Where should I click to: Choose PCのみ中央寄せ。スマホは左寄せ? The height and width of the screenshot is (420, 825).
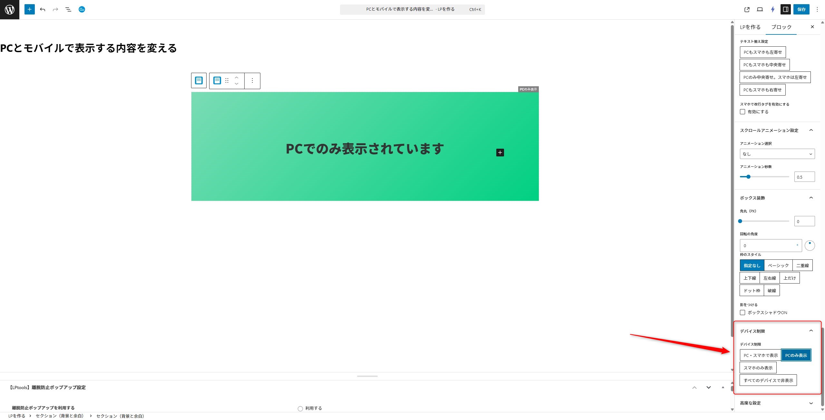click(x=775, y=77)
